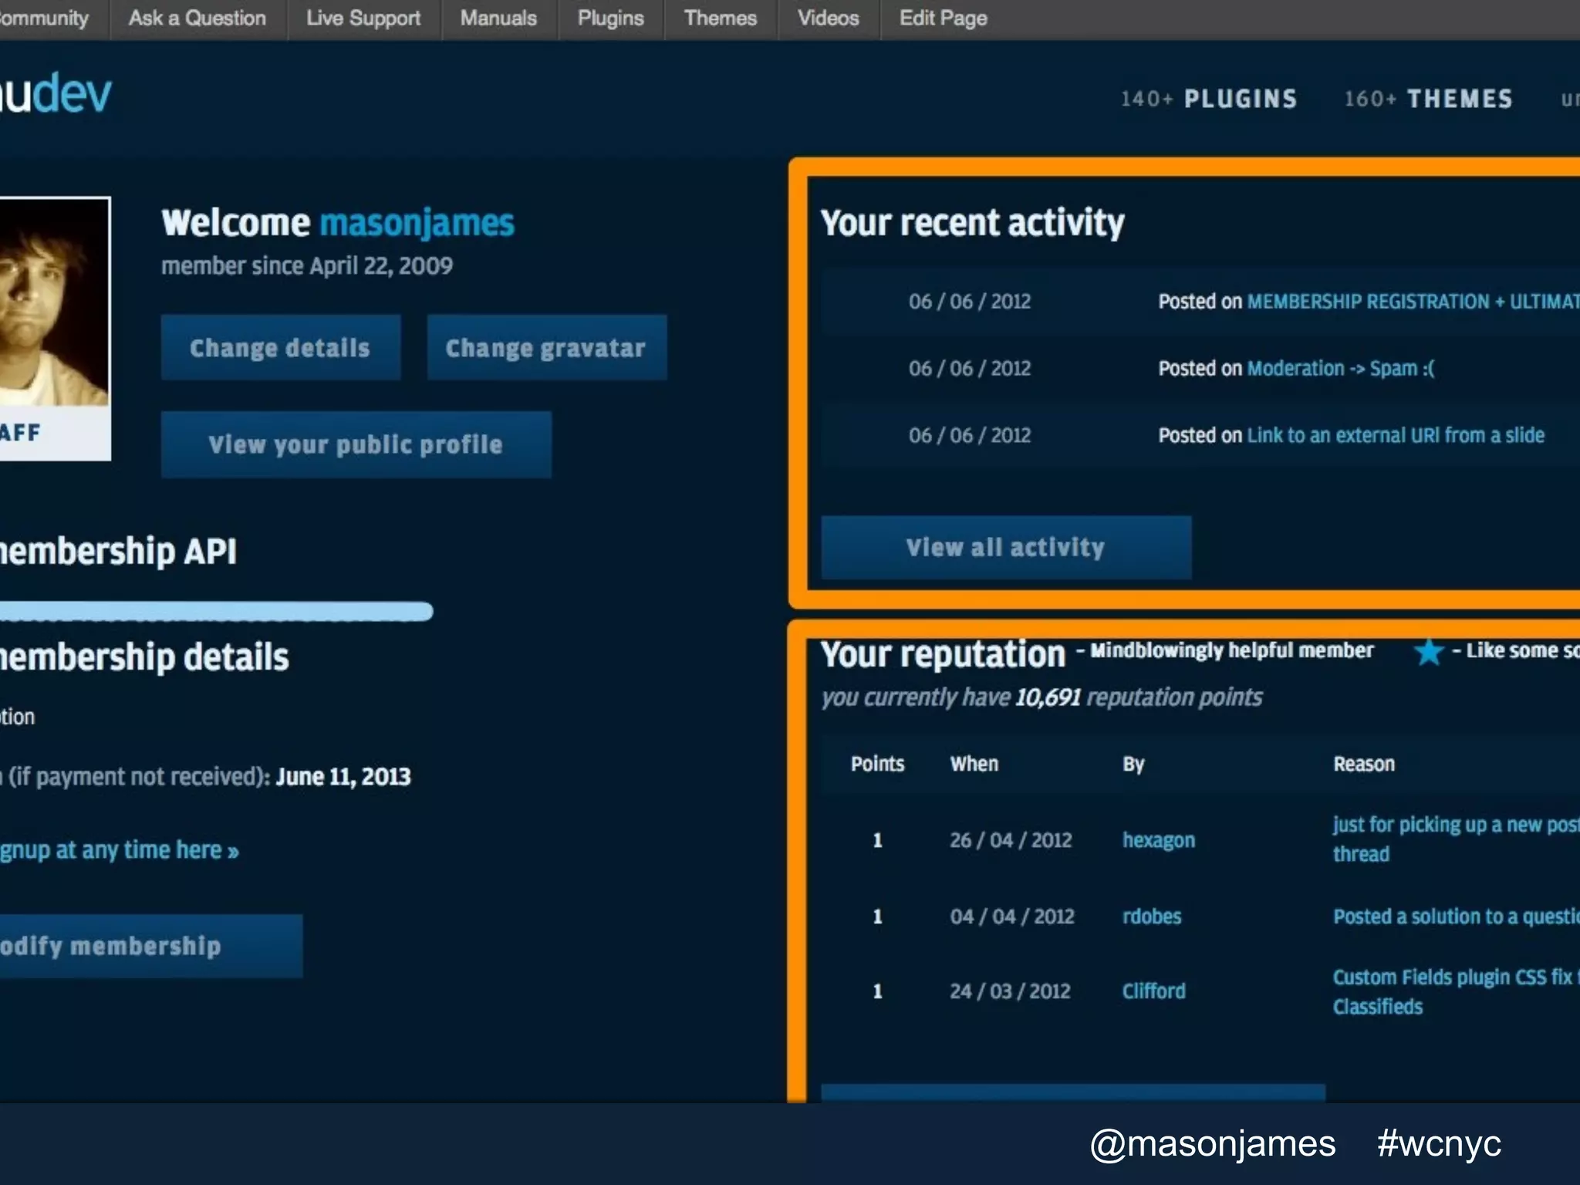Open Link to an external URI post

point(1395,436)
